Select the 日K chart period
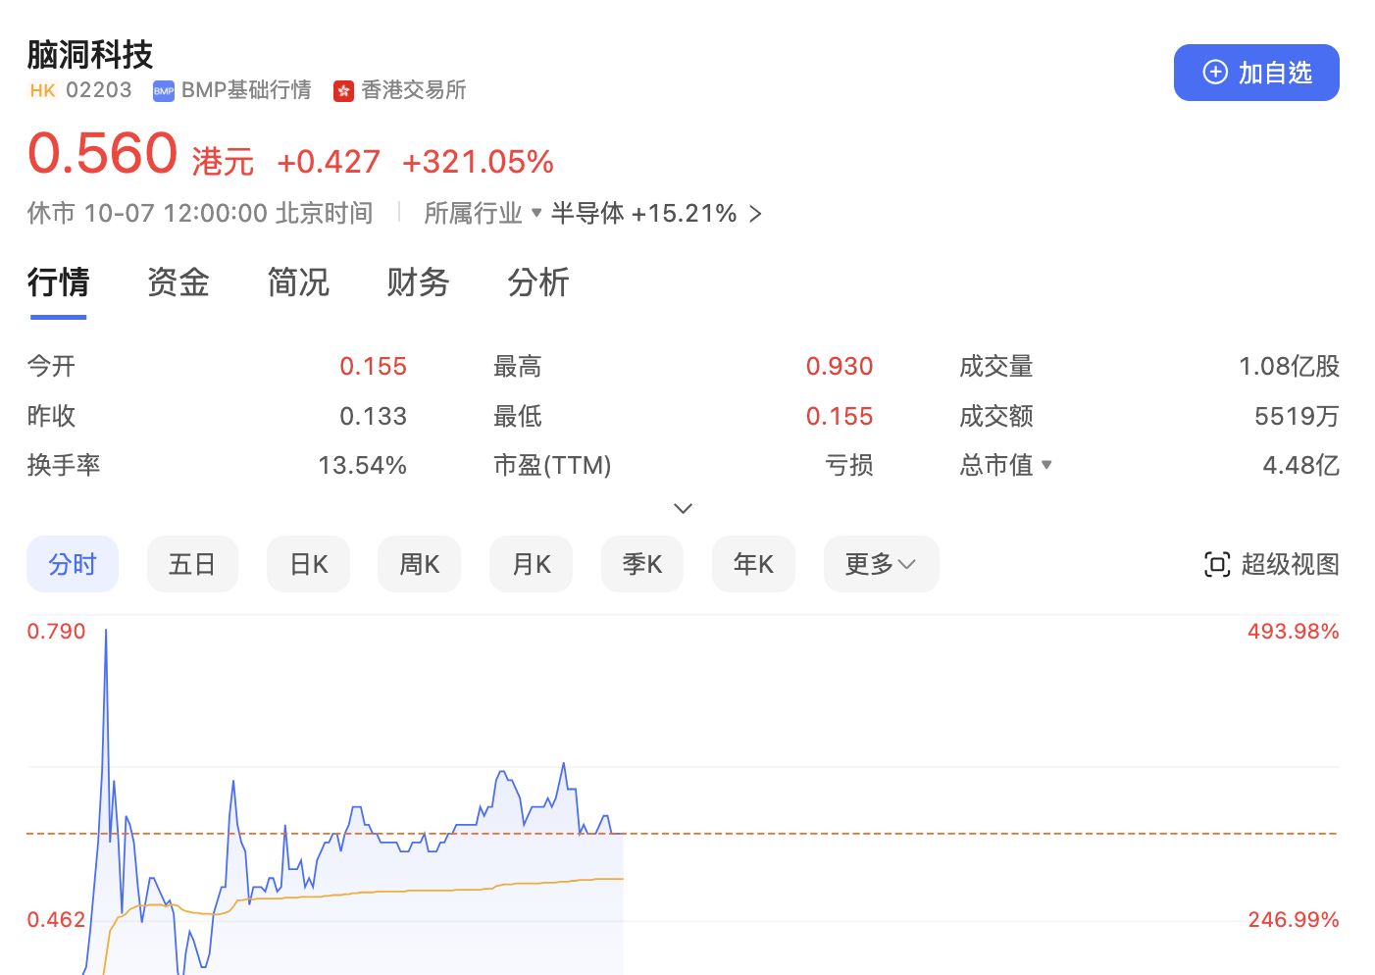1375x975 pixels. (x=308, y=564)
